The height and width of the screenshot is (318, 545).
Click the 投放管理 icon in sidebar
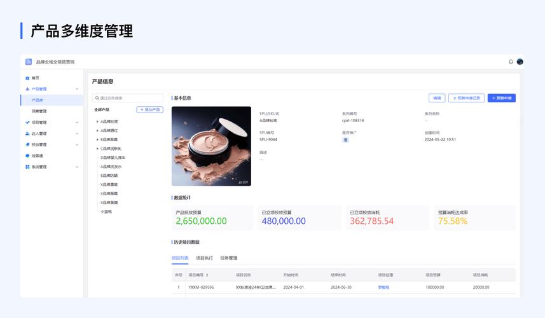[27, 144]
